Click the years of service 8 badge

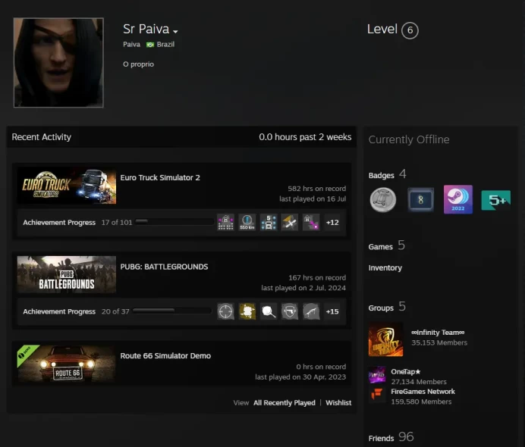point(420,200)
